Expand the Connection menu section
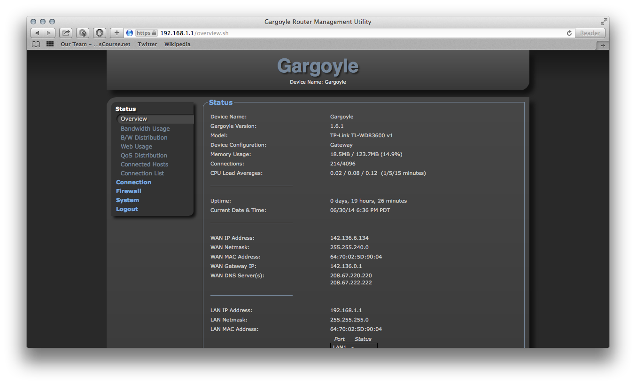 tap(133, 182)
